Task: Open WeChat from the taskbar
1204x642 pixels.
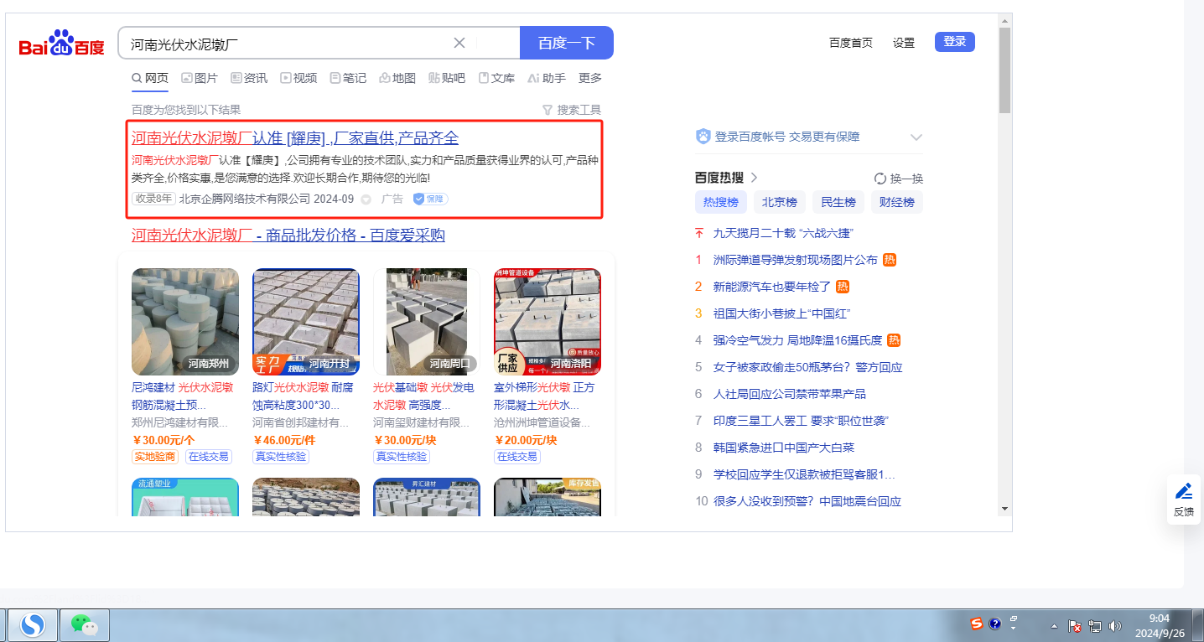Action: click(84, 625)
